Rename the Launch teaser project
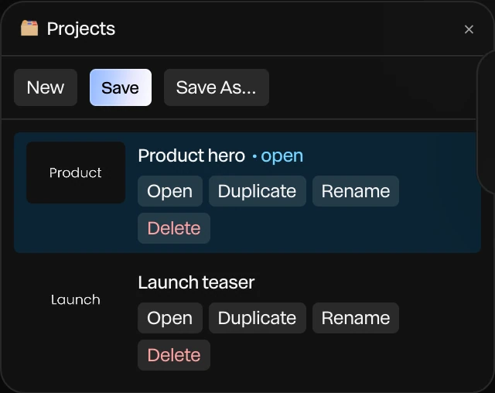Screen dimensions: 495x393 click(x=356, y=318)
